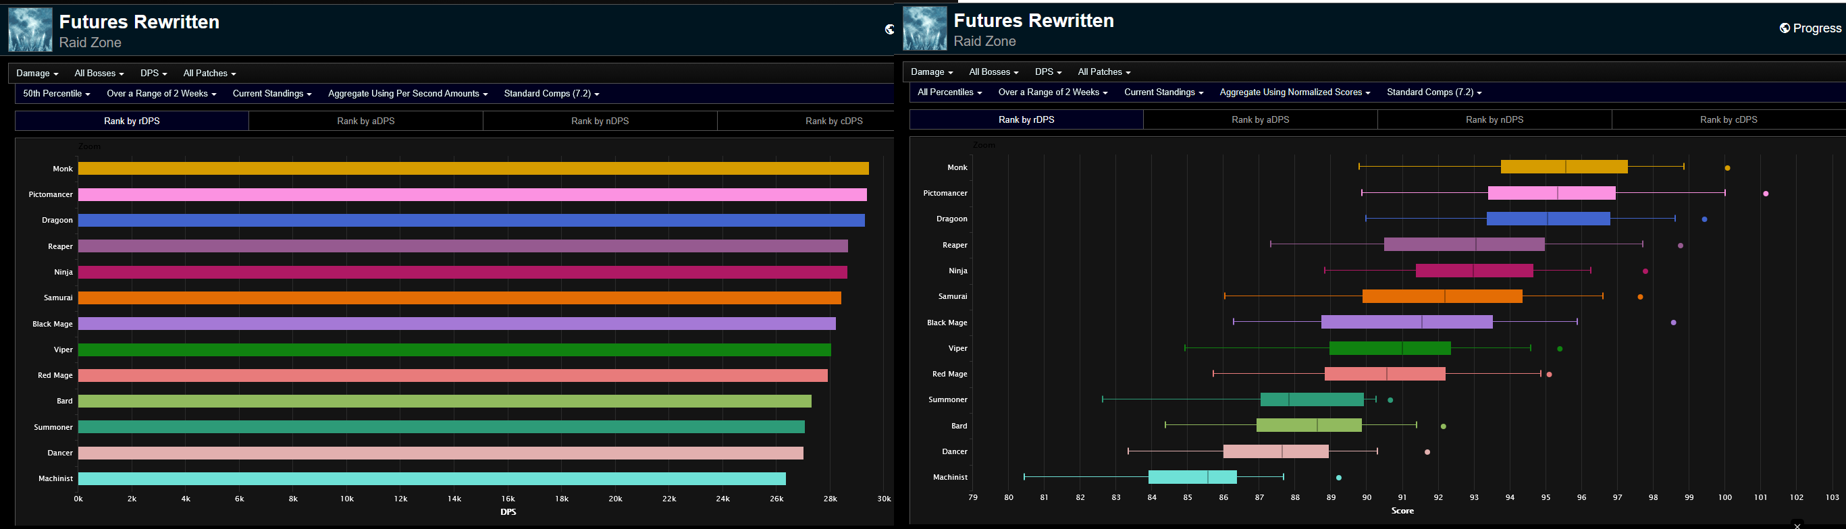Click the Viper box in the score box plot
The width and height of the screenshot is (1846, 529).
[x=1390, y=348]
